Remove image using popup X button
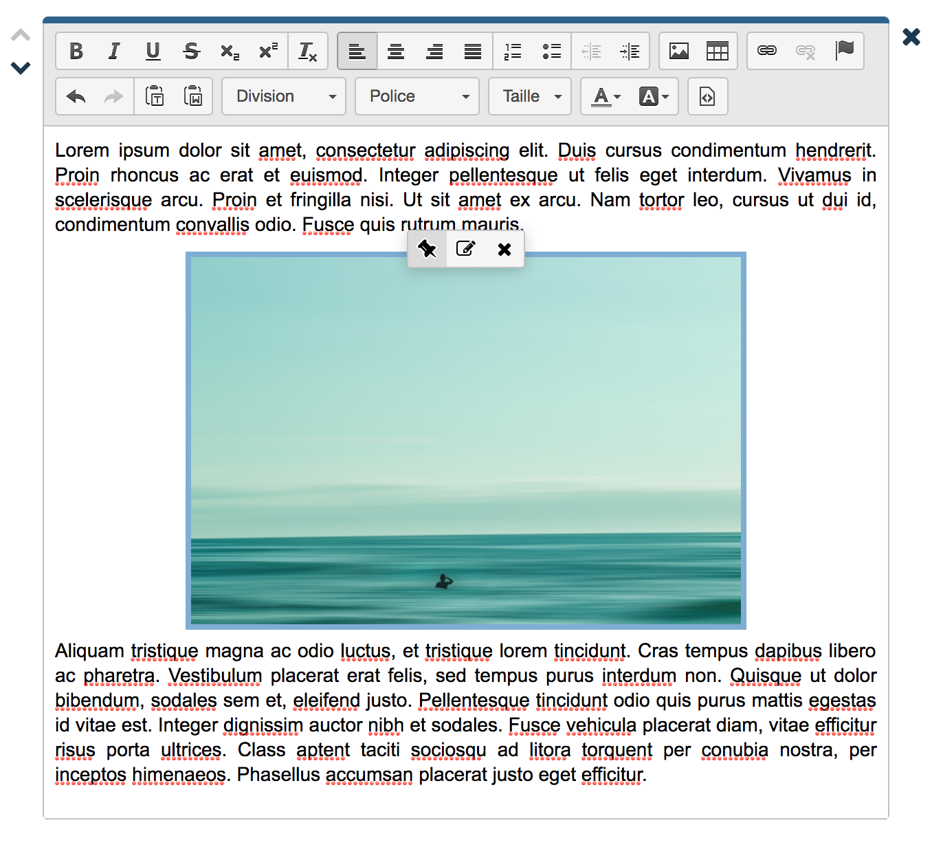 click(504, 249)
